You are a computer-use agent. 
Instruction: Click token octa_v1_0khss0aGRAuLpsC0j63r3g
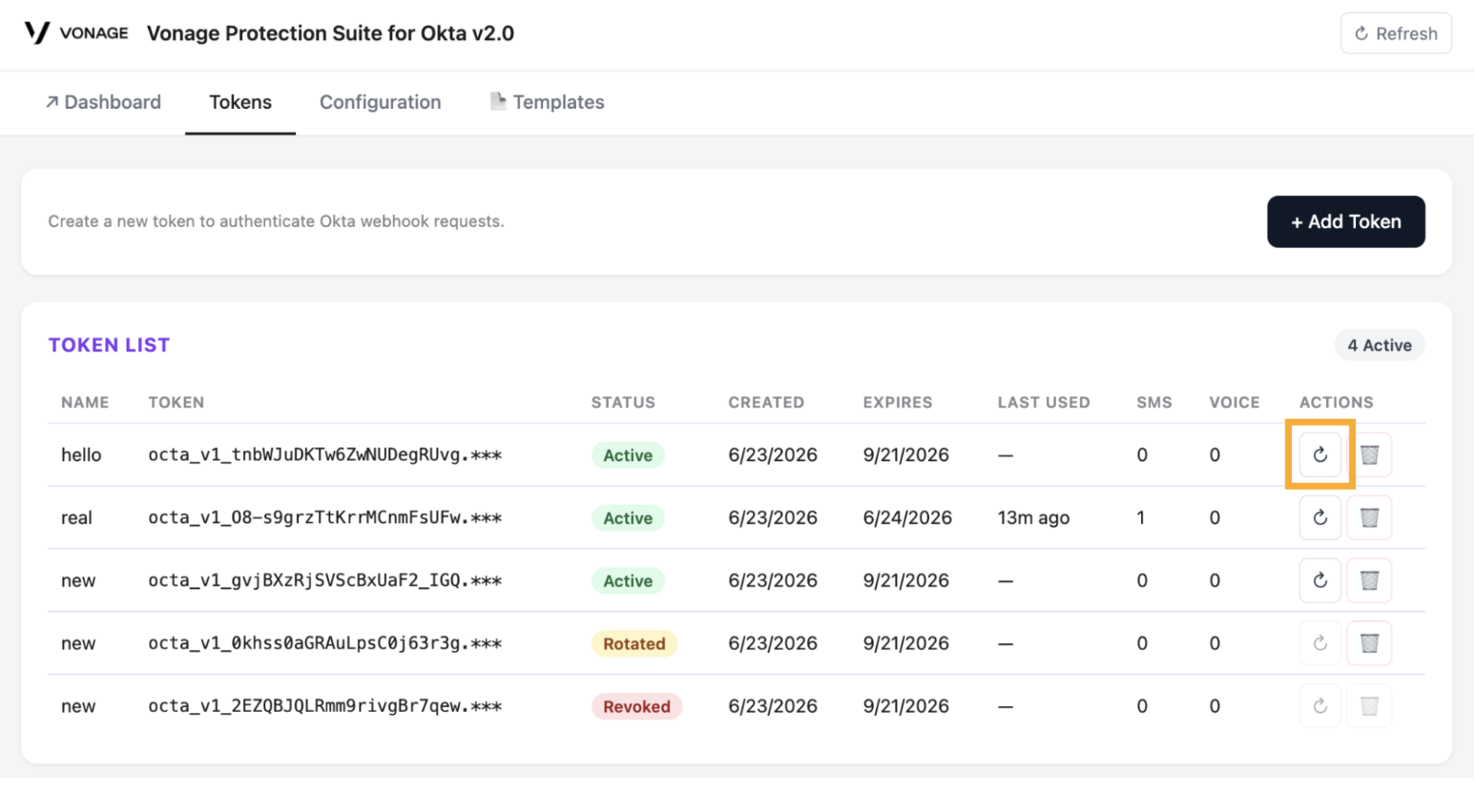tap(324, 643)
